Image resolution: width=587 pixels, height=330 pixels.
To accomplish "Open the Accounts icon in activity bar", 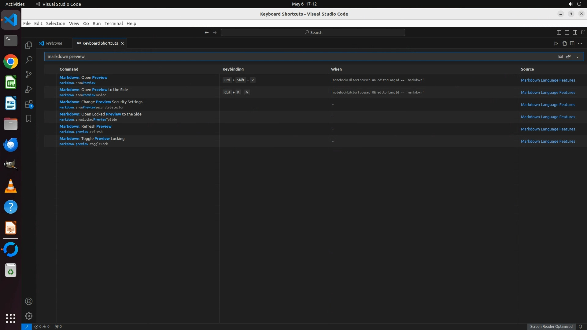I will pyautogui.click(x=29, y=301).
